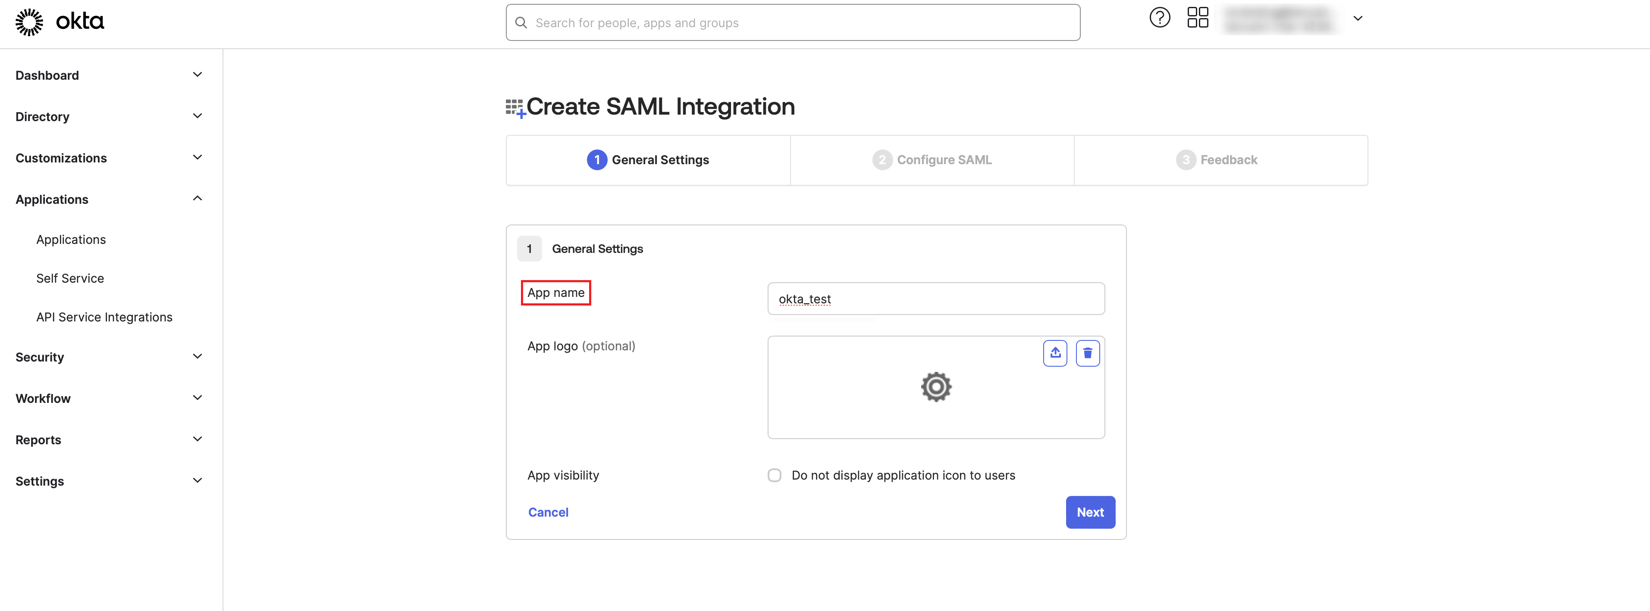1650x611 pixels.
Task: Open the user account dropdown arrow
Action: (1357, 19)
